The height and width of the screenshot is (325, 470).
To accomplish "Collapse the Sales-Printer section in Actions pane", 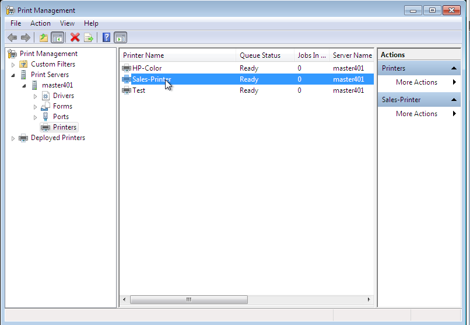I will point(454,100).
